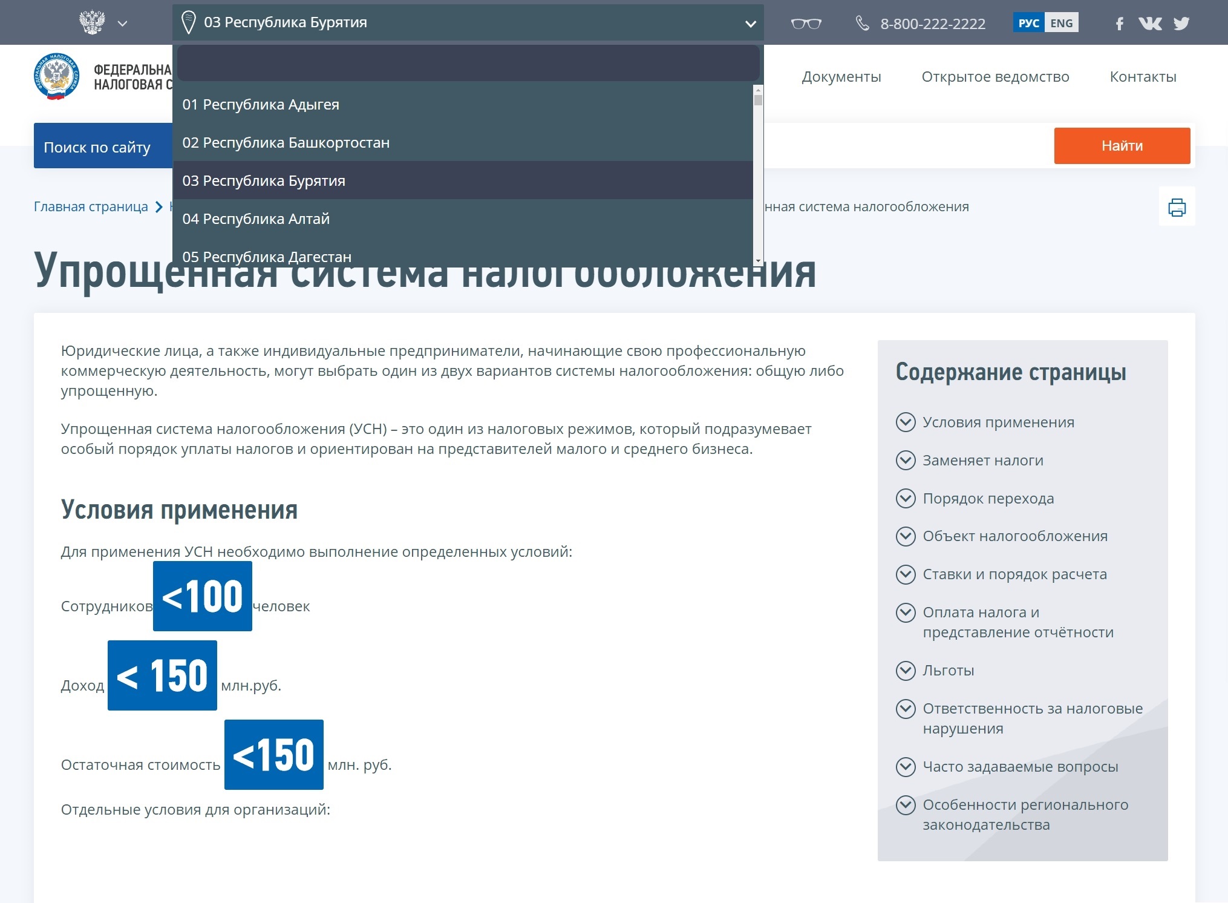Click the 03 Республика Бурятия selected region field
1228x903 pixels.
point(468,23)
